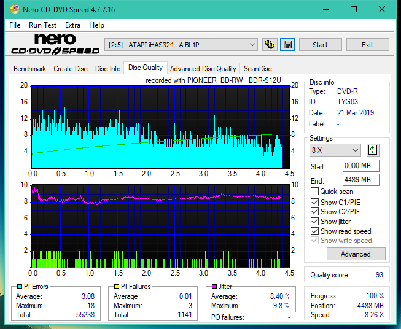Click the refresh settings icon beside speed

(373, 150)
